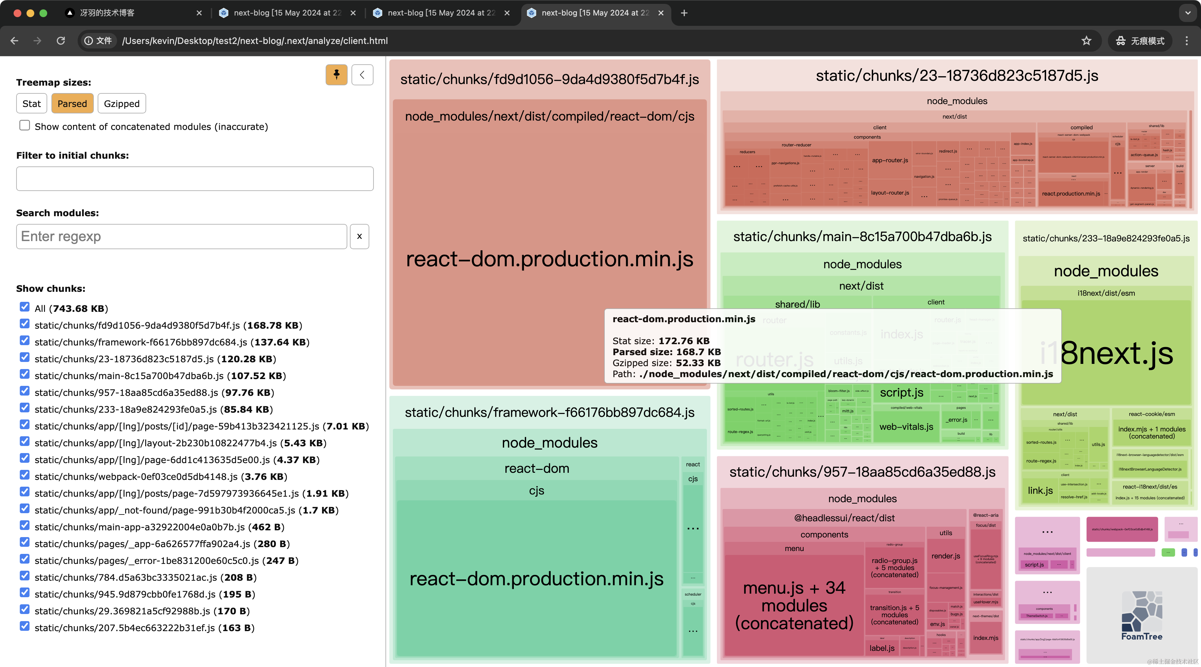Click the pin sidebar icon
Screen dimensions: 1201x667
point(336,75)
